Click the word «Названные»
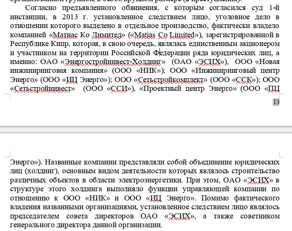Image resolution: width=292 pixels, height=231 pixels. 63,162
